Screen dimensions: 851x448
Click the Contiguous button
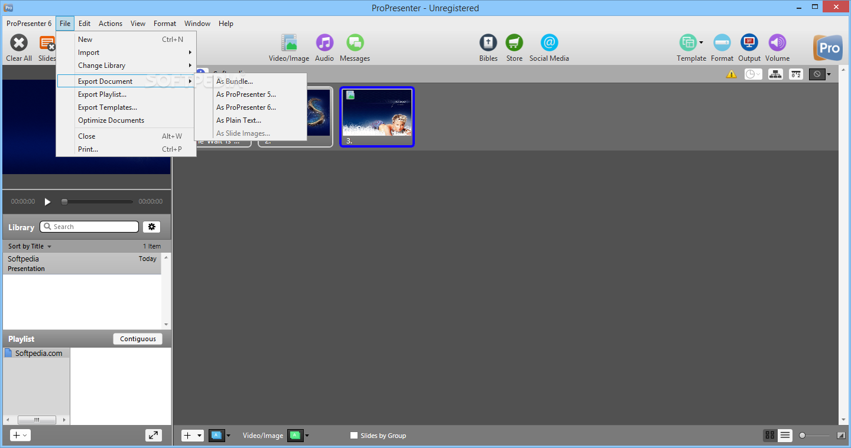pyautogui.click(x=138, y=339)
